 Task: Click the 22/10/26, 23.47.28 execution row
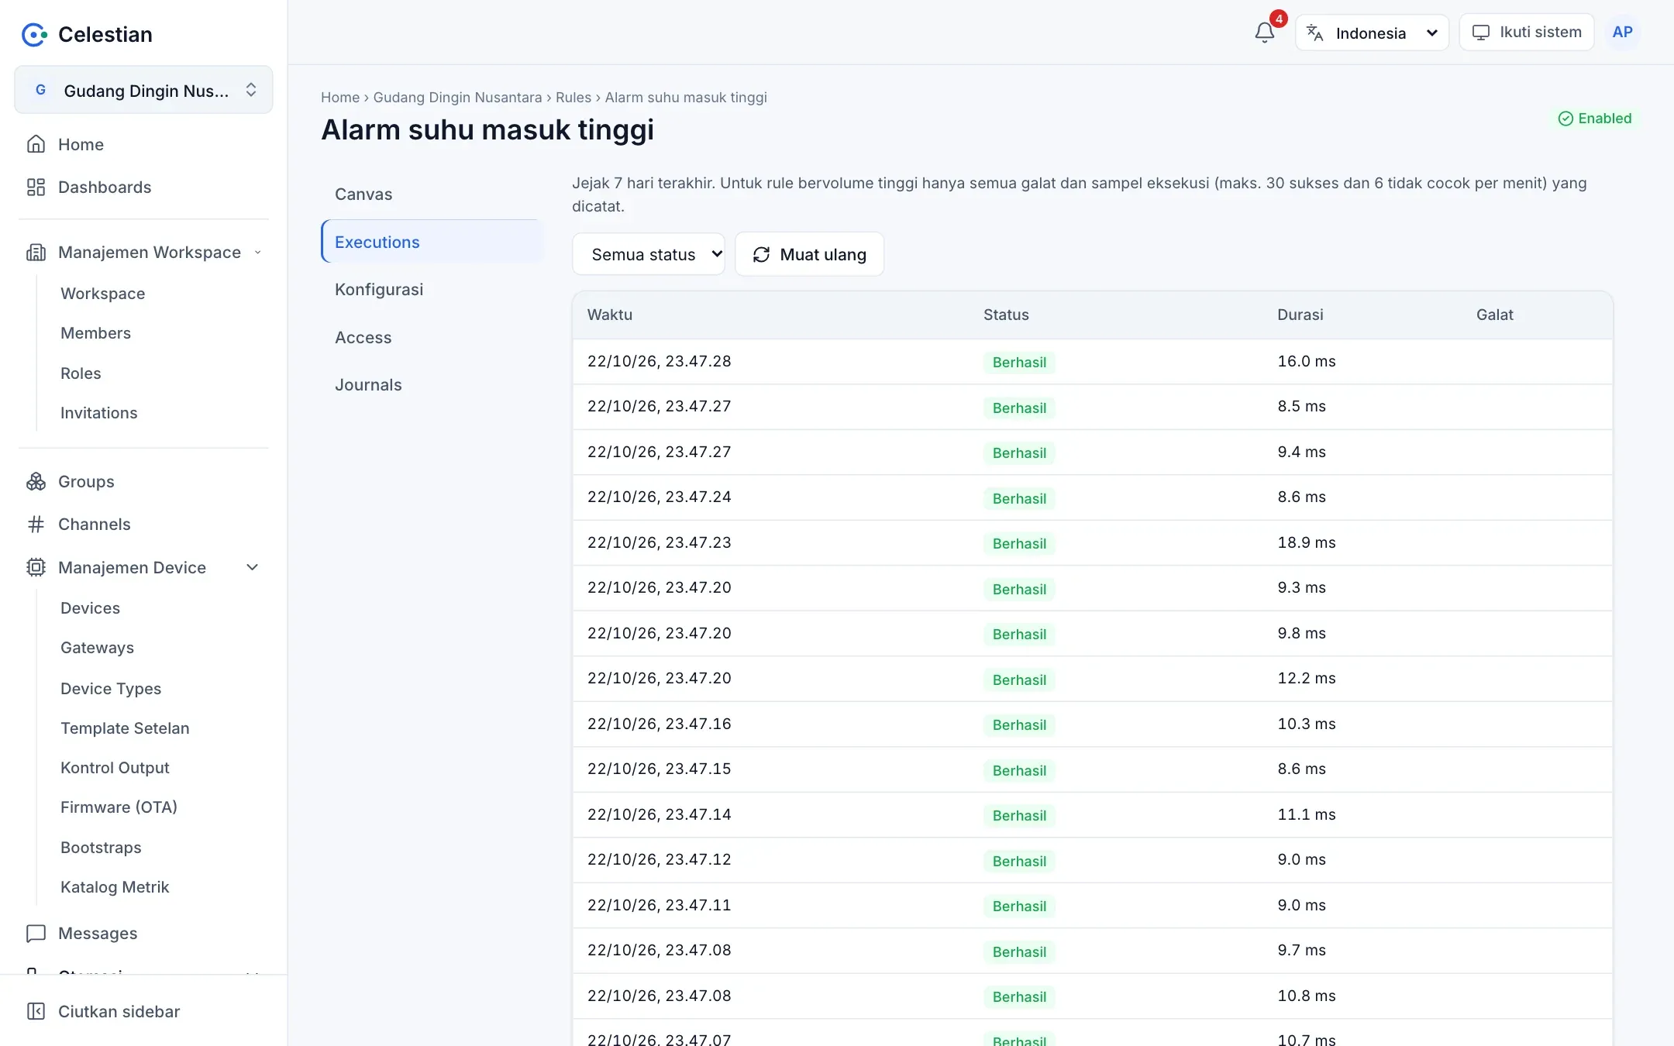click(x=1093, y=362)
